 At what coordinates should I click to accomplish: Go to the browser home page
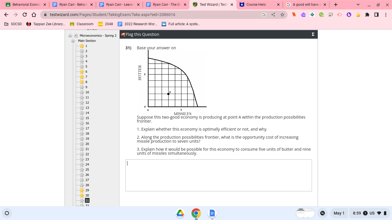(34, 15)
